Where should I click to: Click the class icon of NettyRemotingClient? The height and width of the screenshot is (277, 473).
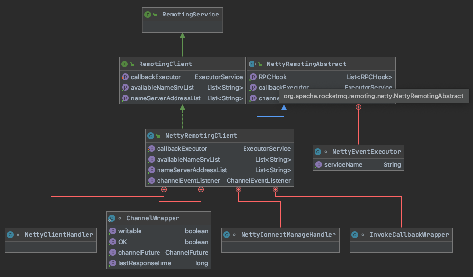click(x=151, y=136)
